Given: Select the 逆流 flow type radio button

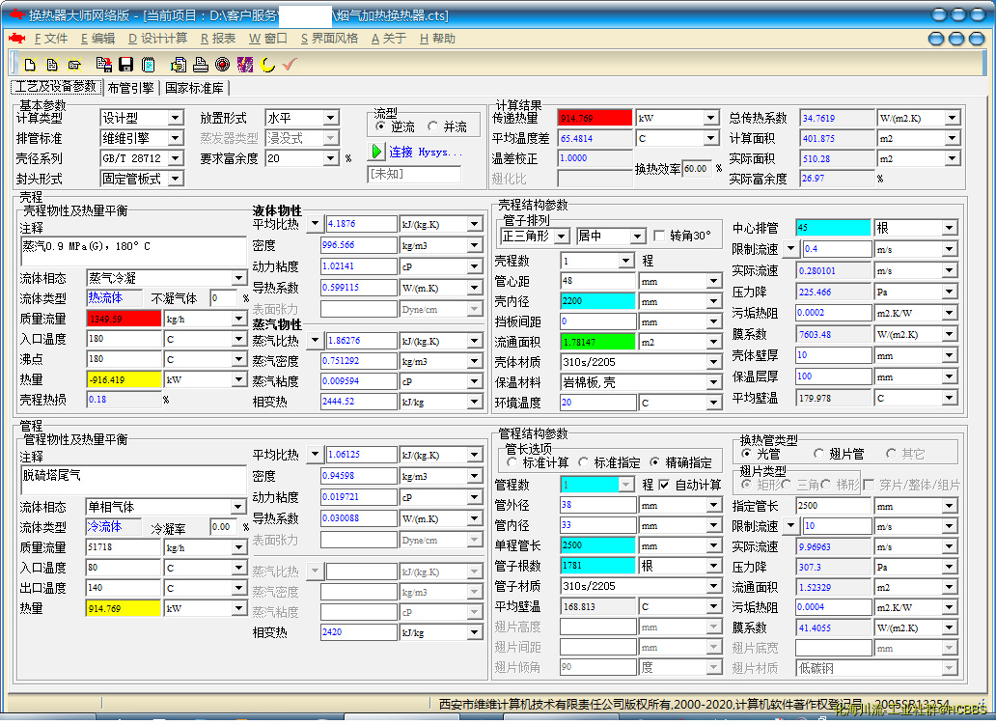Looking at the screenshot, I should click(380, 126).
